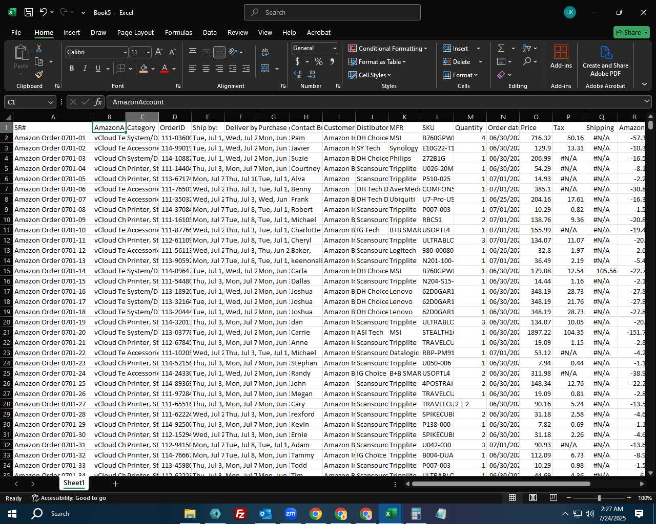
Task: Click the Decrease Decimal icon
Action: coord(312,75)
